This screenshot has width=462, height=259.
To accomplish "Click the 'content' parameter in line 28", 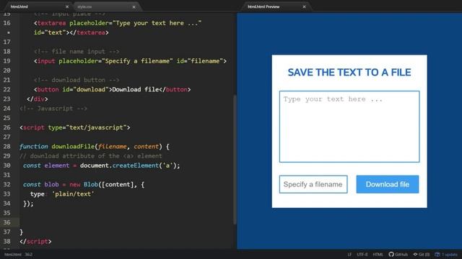I will pos(146,146).
